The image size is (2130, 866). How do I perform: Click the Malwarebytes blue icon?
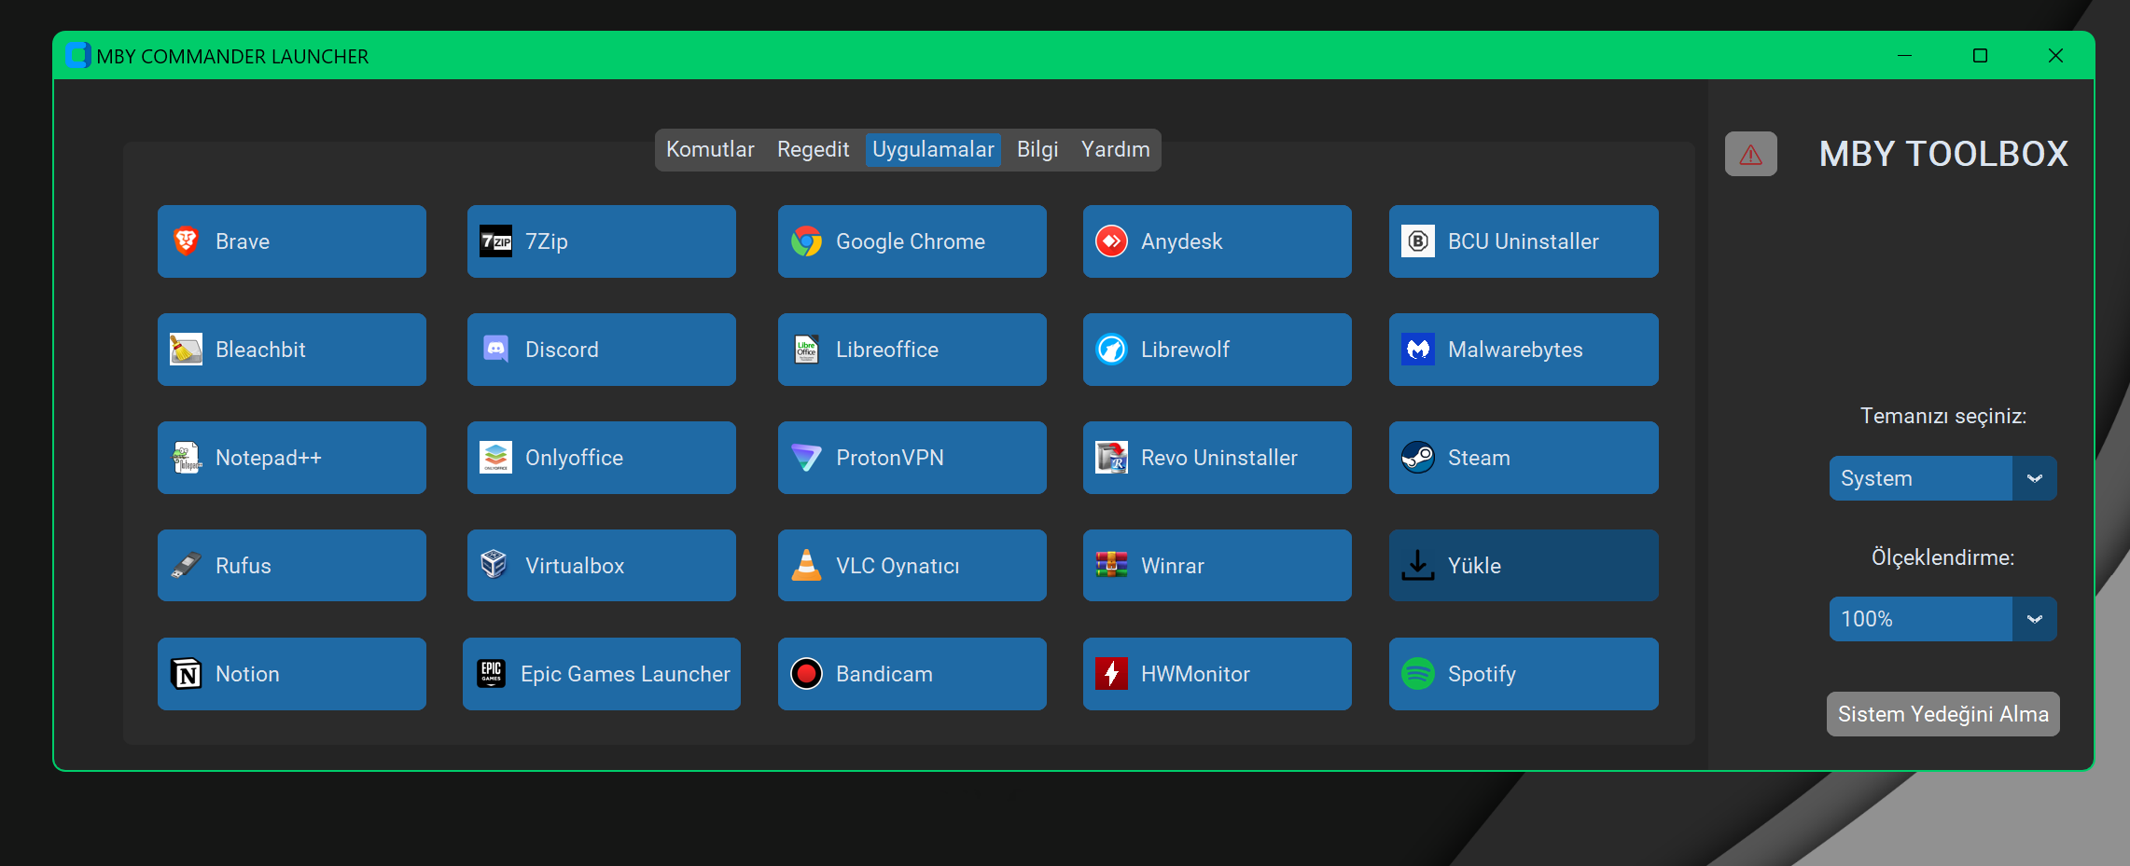[x=1418, y=350]
